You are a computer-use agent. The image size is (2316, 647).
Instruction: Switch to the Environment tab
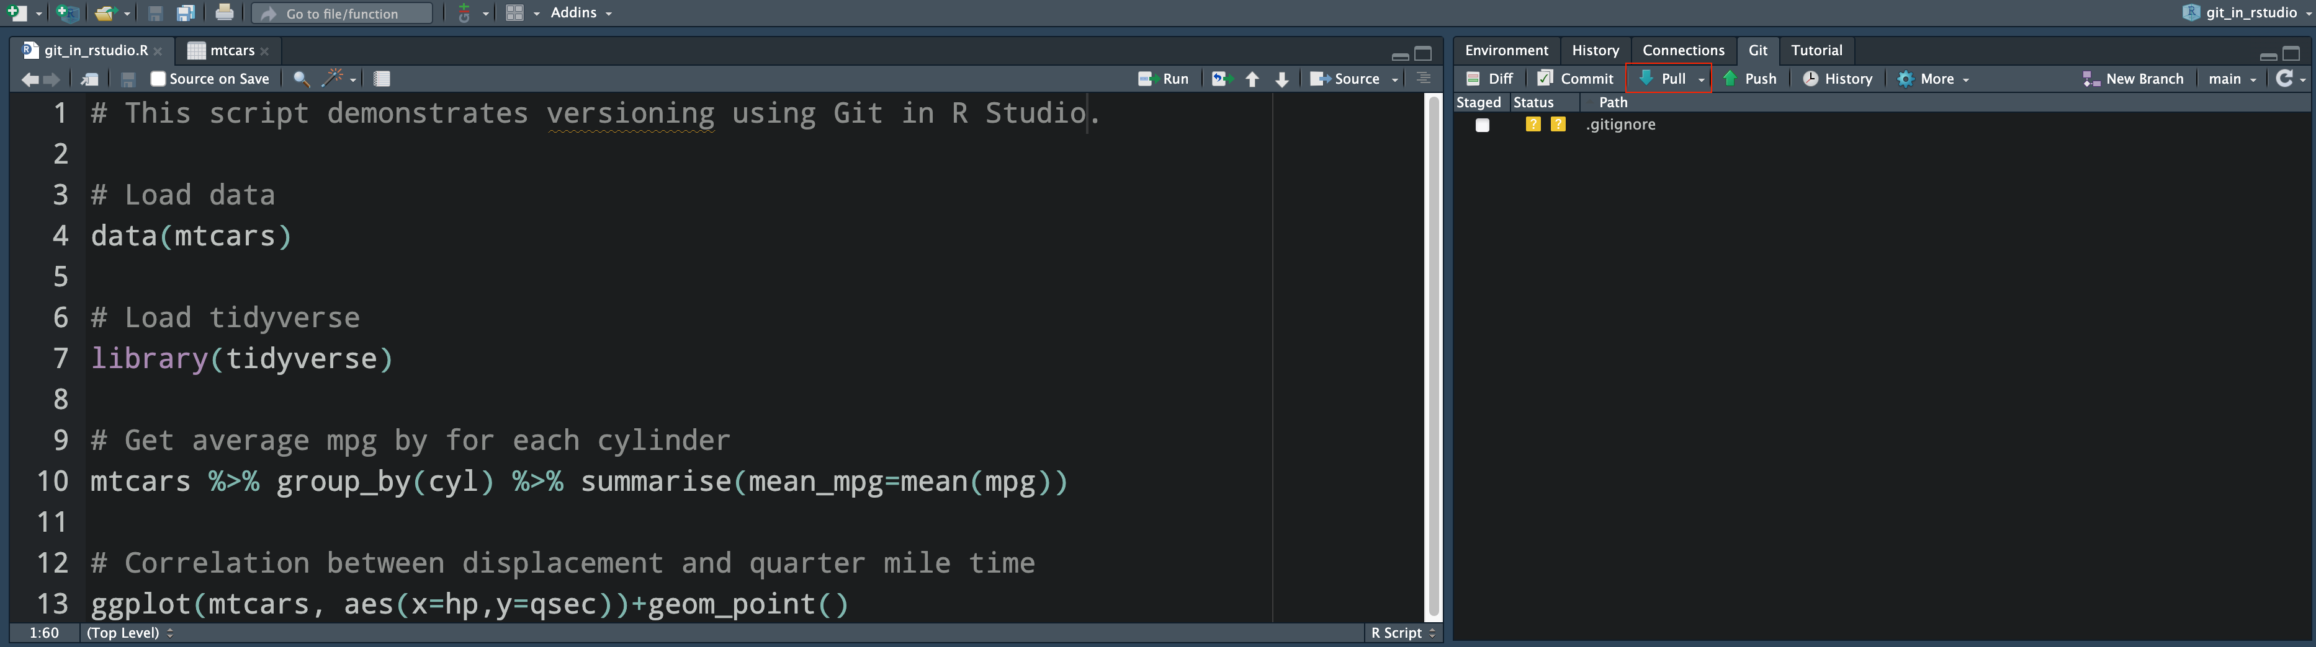(x=1506, y=50)
